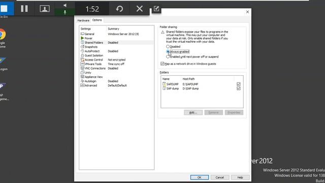Click the Add... folder button
Viewport: 325px width, 183px height.
tap(193, 112)
